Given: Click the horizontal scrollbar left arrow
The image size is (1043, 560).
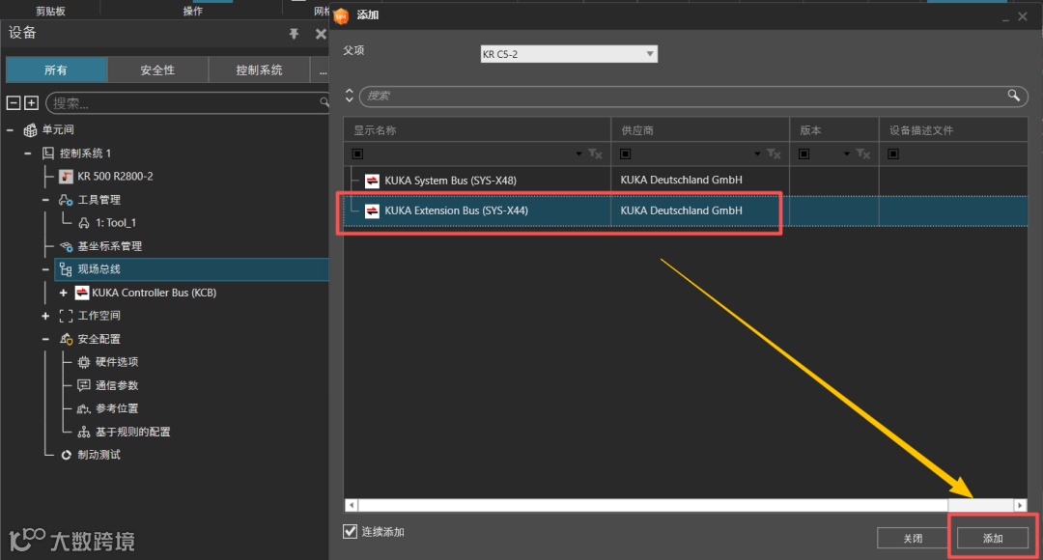Looking at the screenshot, I should 352,506.
